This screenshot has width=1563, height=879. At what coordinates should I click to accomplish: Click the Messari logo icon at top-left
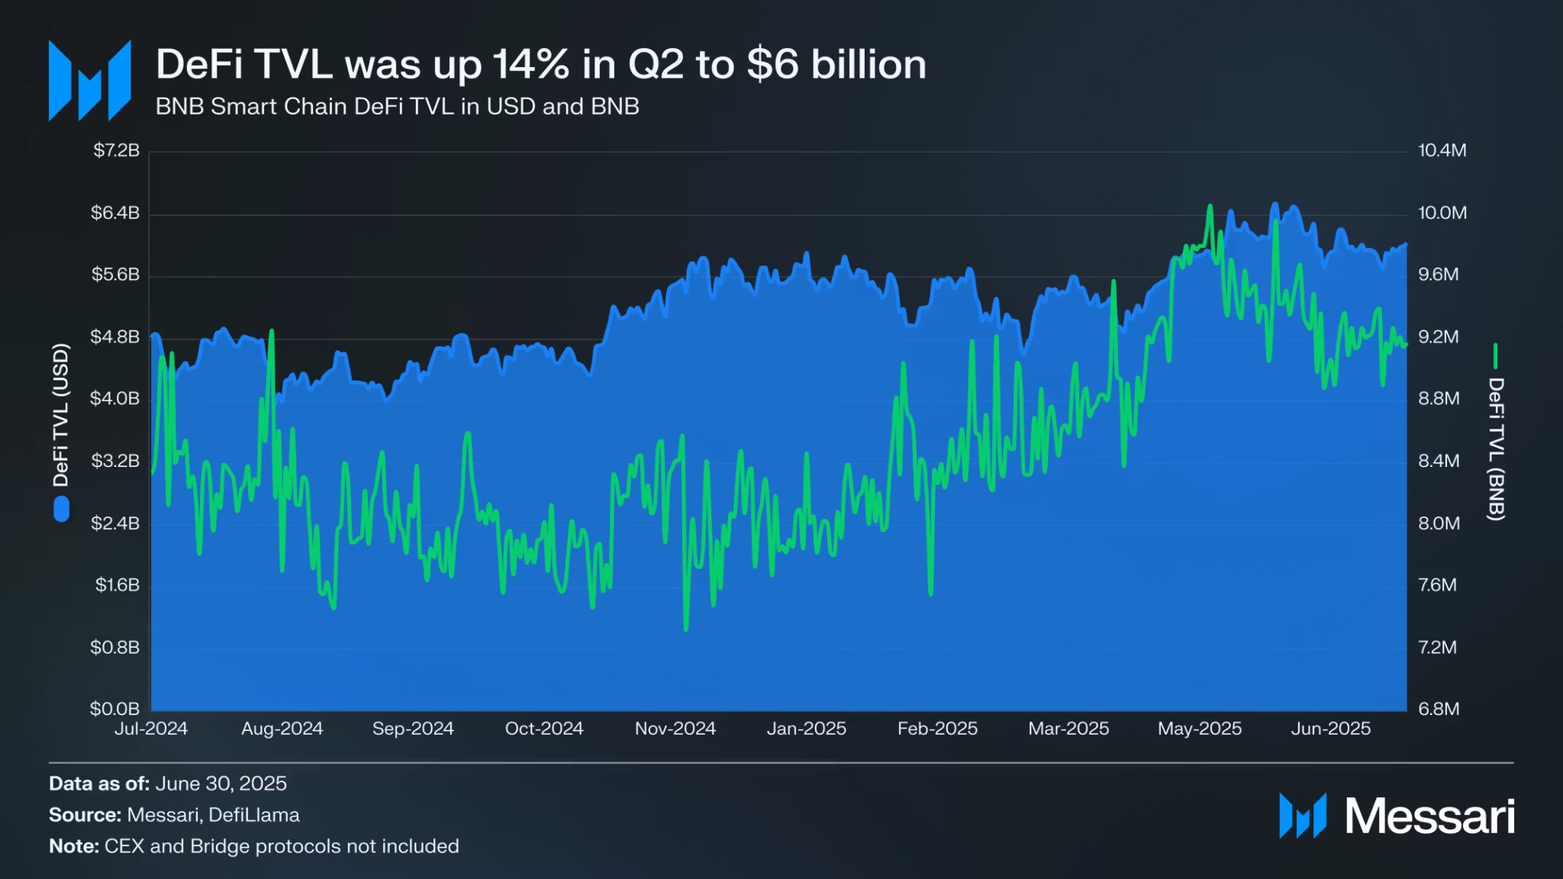coord(89,81)
